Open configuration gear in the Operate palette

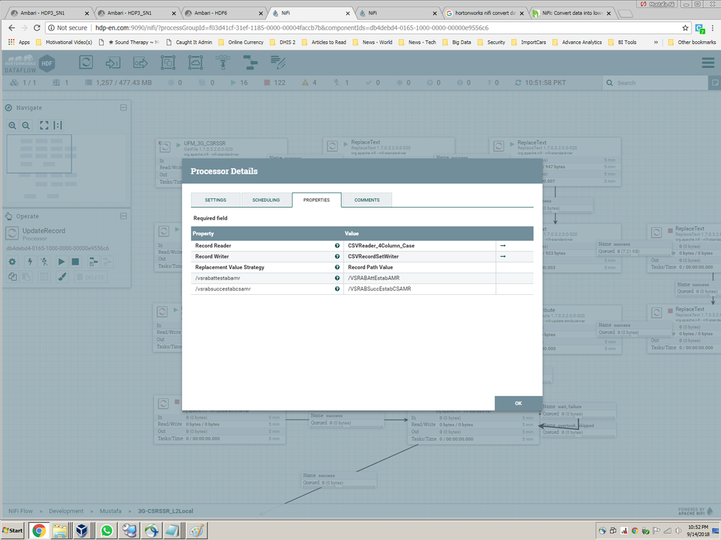pyautogui.click(x=12, y=262)
